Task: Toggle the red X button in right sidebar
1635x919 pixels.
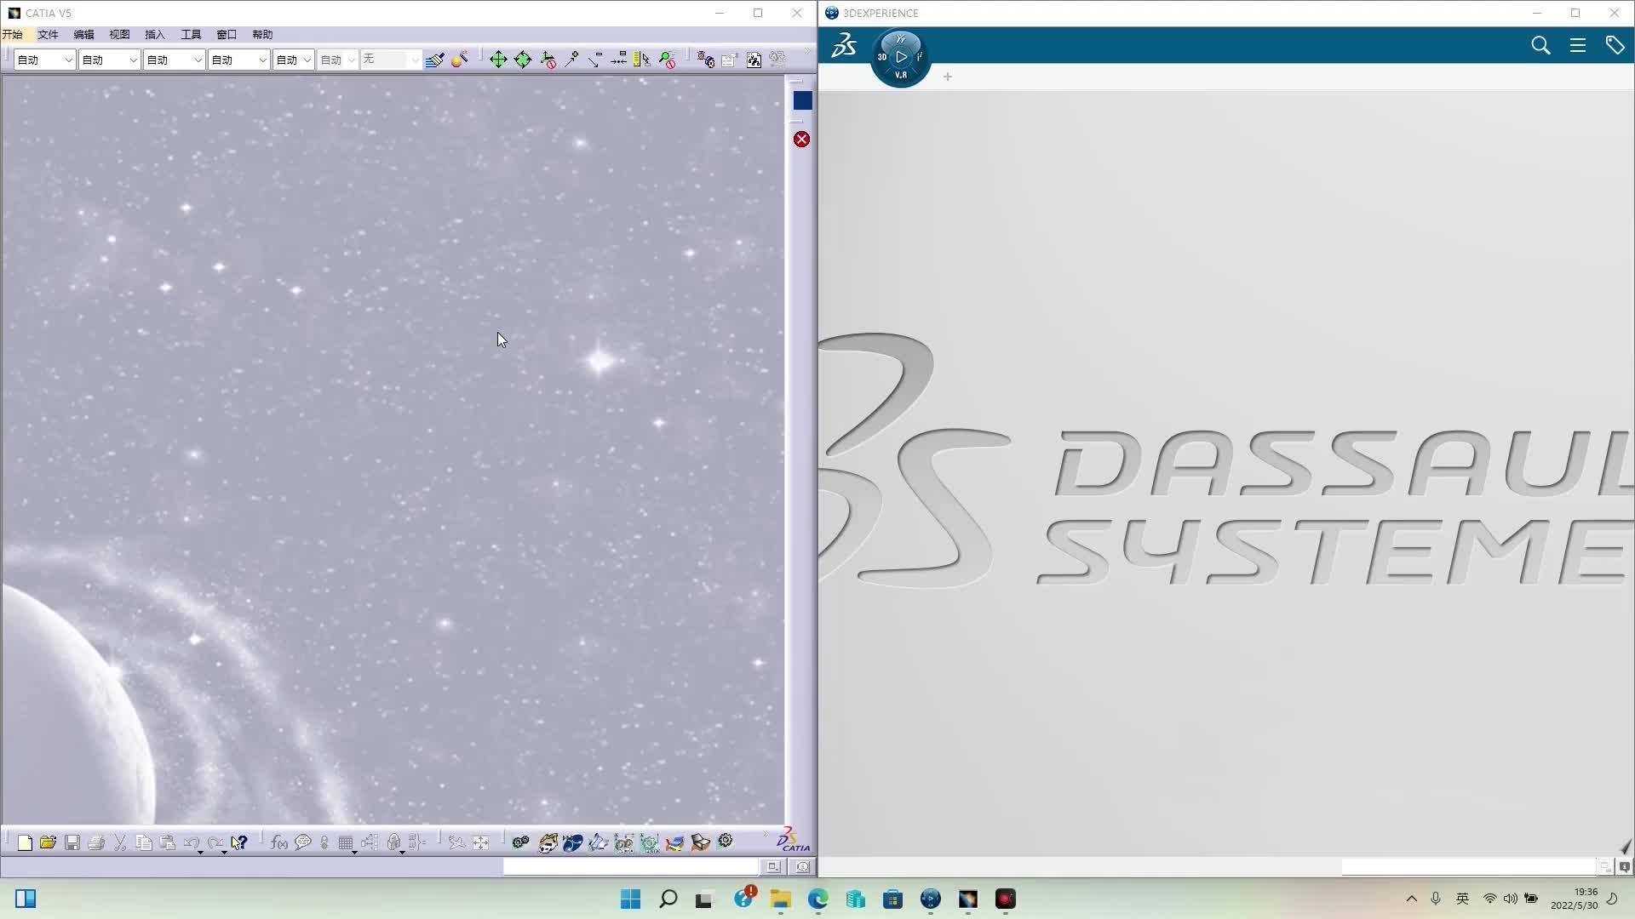Action: [801, 140]
